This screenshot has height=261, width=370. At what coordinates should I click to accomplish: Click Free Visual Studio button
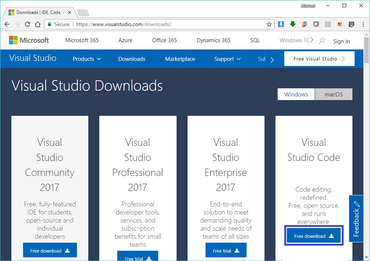(319, 59)
